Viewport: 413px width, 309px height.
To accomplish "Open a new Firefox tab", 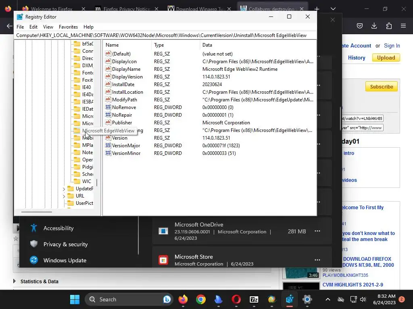I will coord(317,9).
